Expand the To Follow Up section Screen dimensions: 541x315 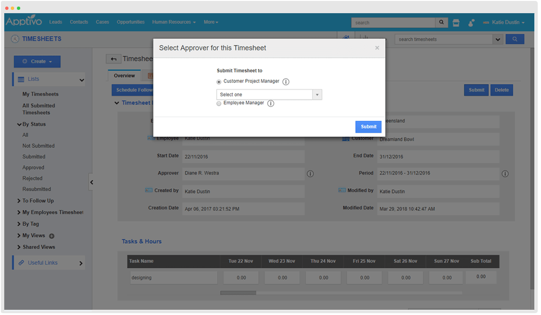pyautogui.click(x=38, y=201)
